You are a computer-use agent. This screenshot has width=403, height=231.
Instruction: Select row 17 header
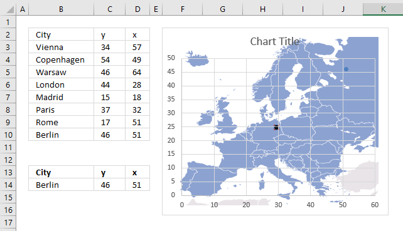[x=8, y=222]
